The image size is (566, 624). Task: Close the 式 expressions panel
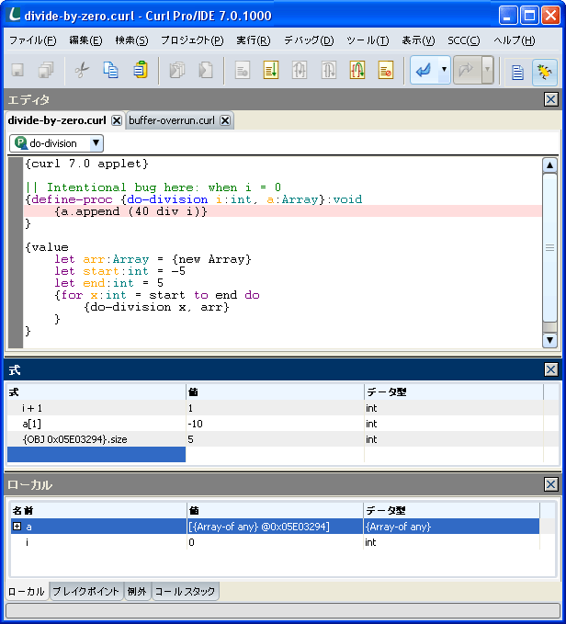[x=551, y=369]
